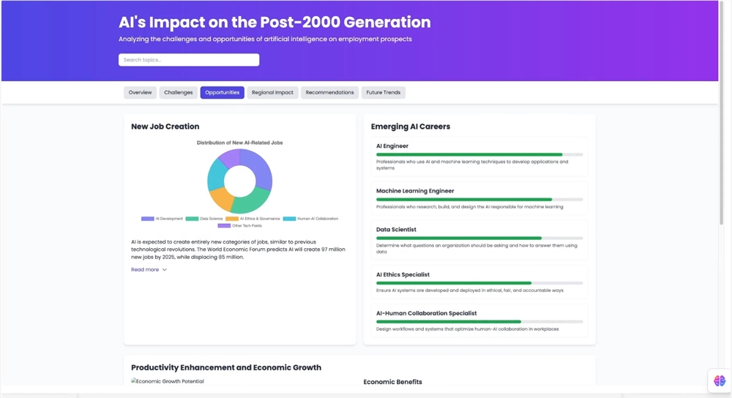Toggle Data Science legend swatch
Viewport: 732px width, 398px height.
tap(192, 219)
